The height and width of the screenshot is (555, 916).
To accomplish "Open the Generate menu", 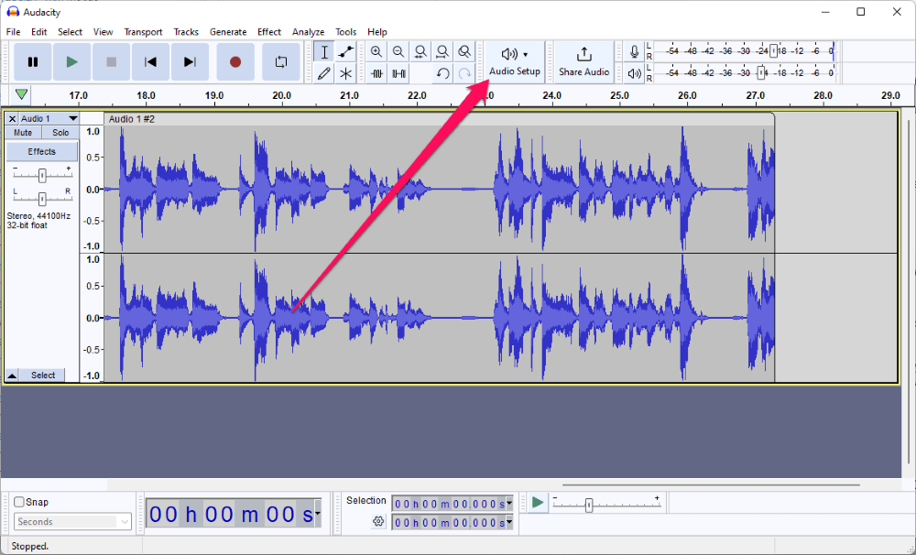I will [228, 31].
